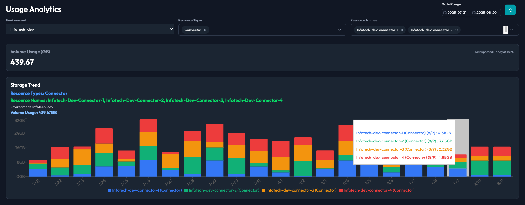Toggle the Infotech-dev-connector-1 legend series
Screen dimensions: 525x205
pyautogui.click(x=145, y=190)
